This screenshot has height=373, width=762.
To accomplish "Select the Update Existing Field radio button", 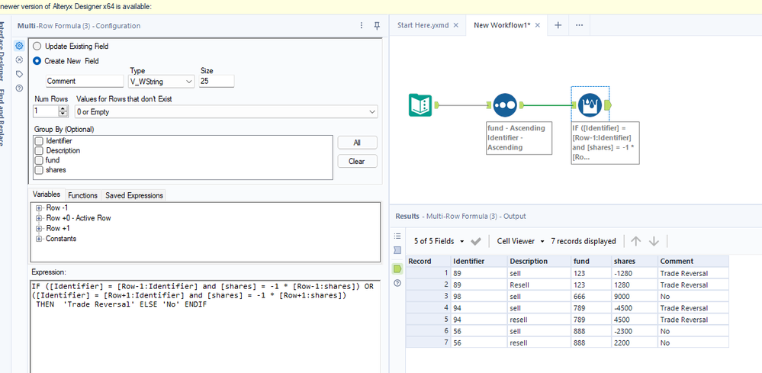I will click(37, 47).
